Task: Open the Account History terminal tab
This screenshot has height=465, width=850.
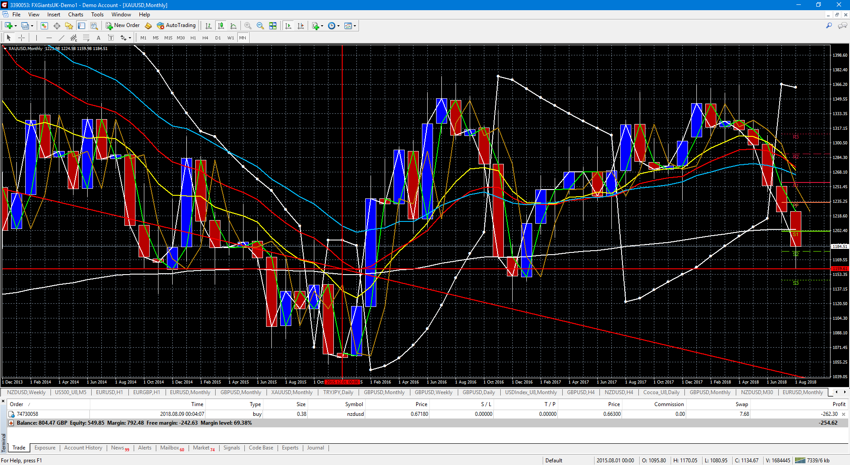Action: [x=83, y=448]
